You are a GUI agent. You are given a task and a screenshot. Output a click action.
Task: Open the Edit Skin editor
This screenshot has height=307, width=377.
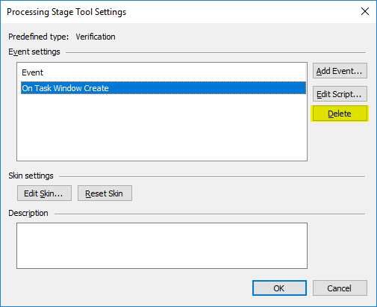pyautogui.click(x=44, y=193)
